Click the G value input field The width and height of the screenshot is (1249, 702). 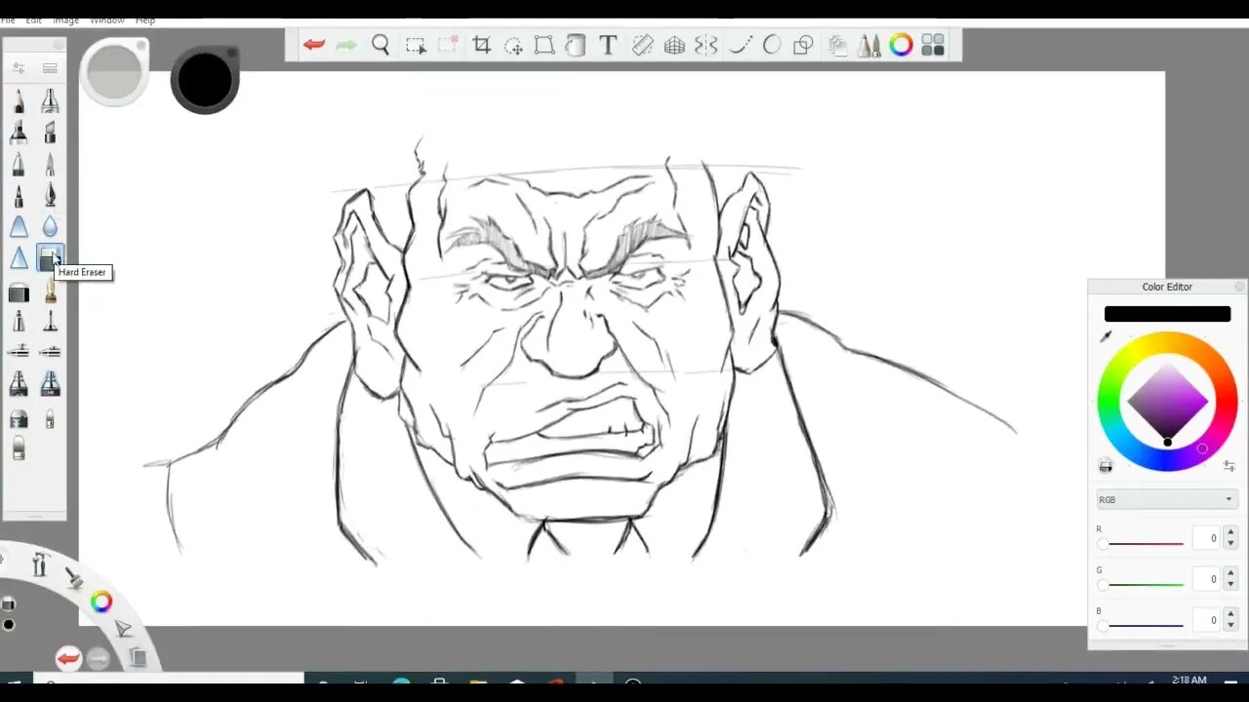click(x=1206, y=579)
